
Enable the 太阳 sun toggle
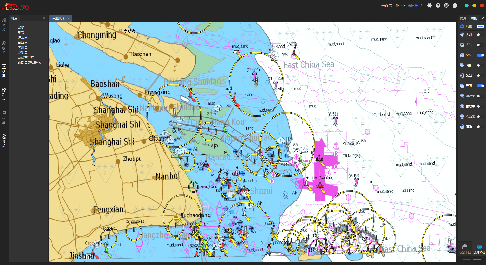coord(480,35)
